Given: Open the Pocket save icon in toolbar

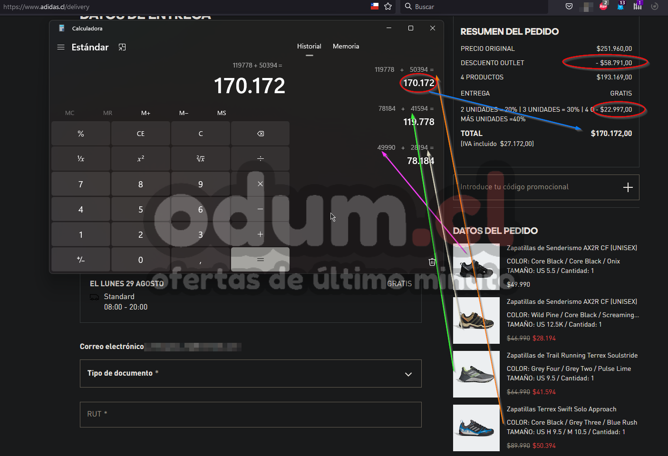Looking at the screenshot, I should point(569,7).
